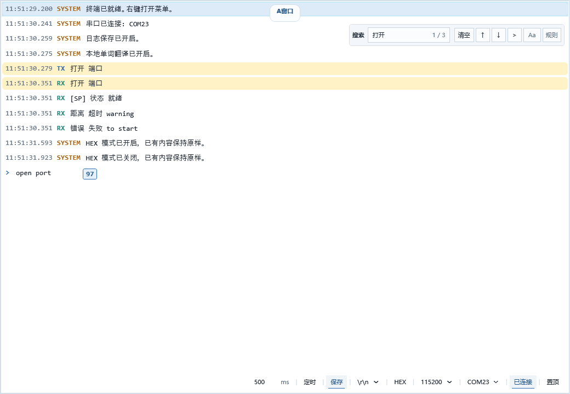Click the '>' button in search bar
This screenshot has height=394, width=570.
[514, 35]
